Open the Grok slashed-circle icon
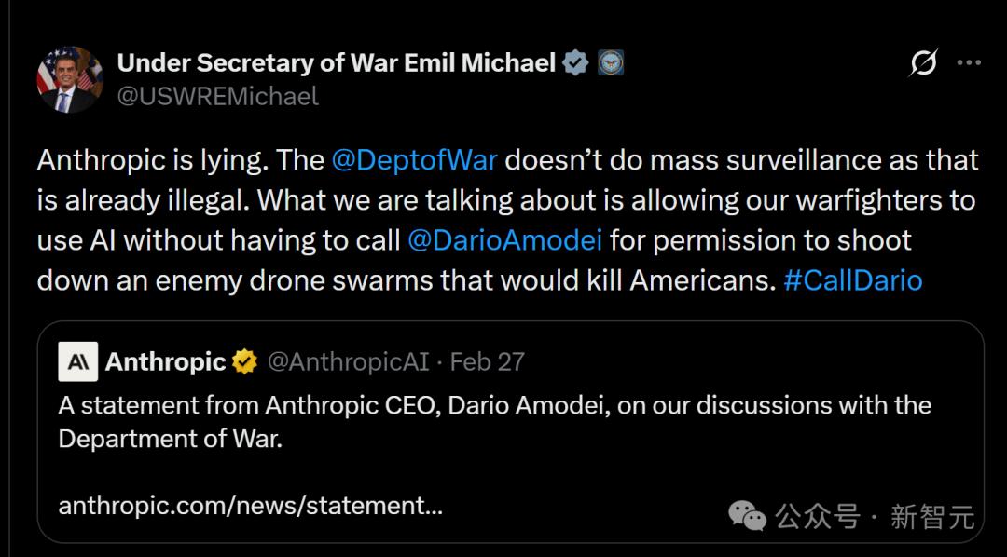The image size is (1007, 557). [923, 63]
